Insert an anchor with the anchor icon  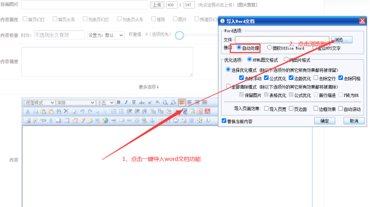click(152, 120)
